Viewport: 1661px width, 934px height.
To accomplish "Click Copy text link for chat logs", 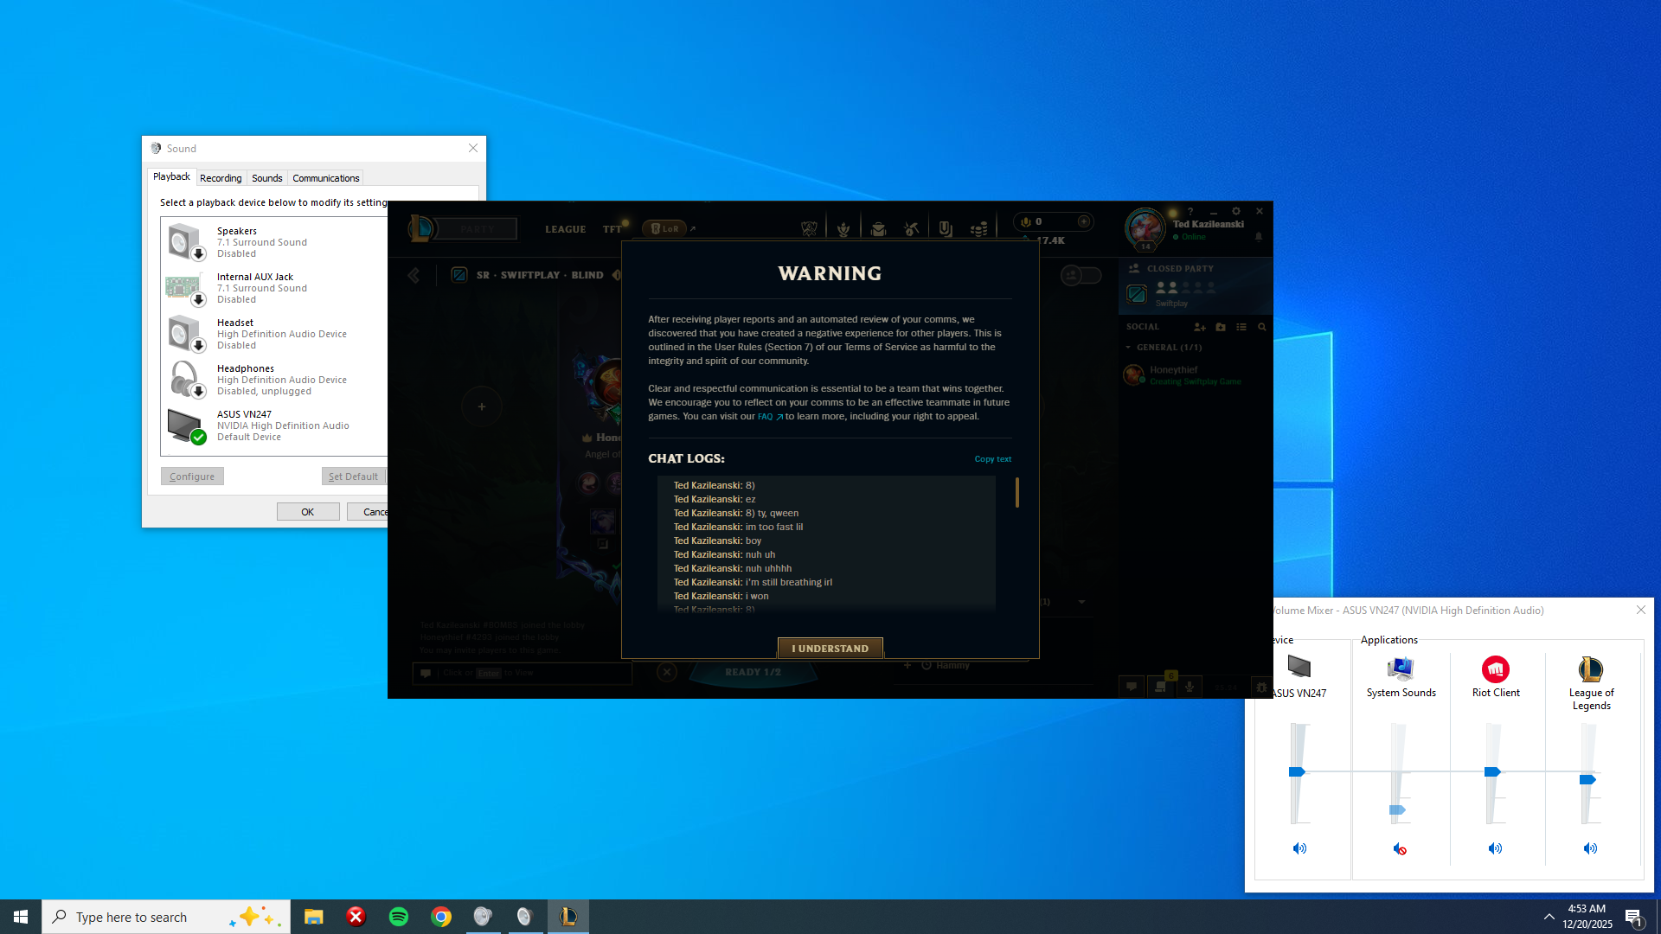I will tap(992, 459).
